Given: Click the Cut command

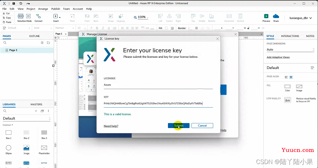Looking at the screenshot, I should (7, 13).
